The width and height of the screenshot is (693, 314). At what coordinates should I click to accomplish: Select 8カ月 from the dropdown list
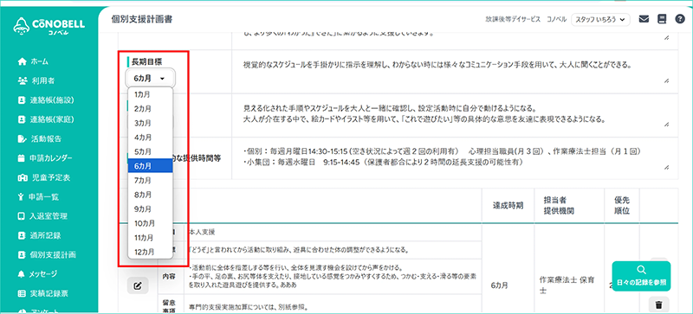pyautogui.click(x=150, y=195)
